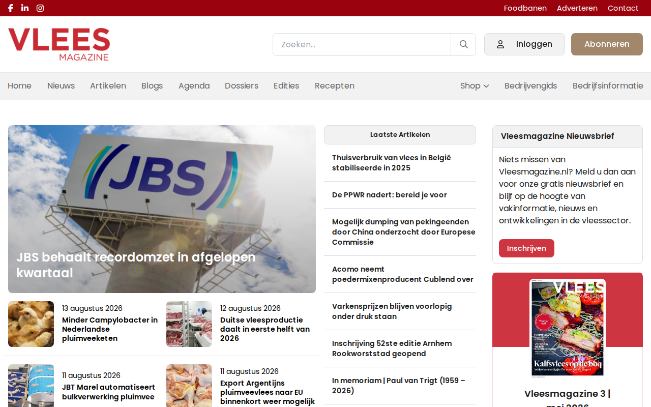This screenshot has height=407, width=651.
Task: Read 'JBT Marel automatiseert bulkverwerking pluimvee' article
Action: coord(108,392)
